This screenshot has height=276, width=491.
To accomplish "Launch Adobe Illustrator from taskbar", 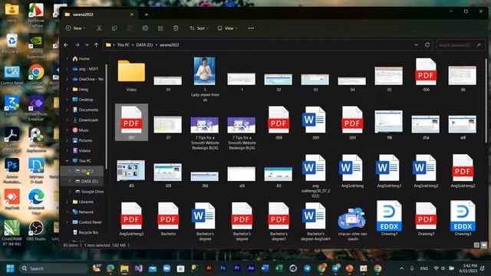I will click(x=209, y=268).
